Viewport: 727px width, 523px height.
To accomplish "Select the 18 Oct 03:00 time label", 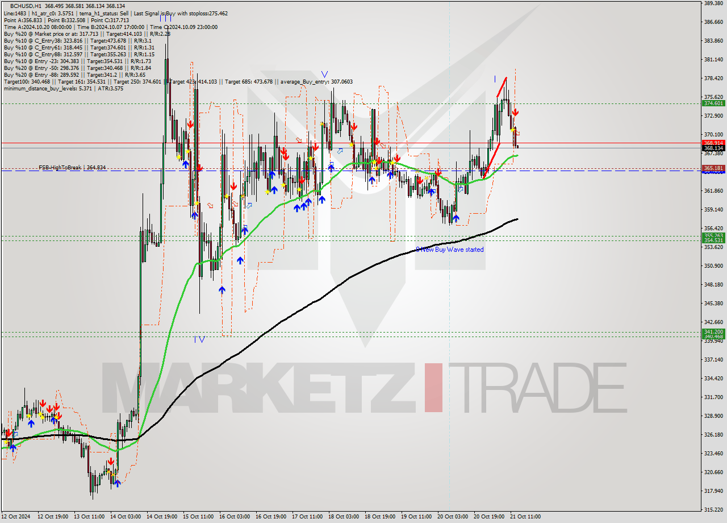I will 344,517.
